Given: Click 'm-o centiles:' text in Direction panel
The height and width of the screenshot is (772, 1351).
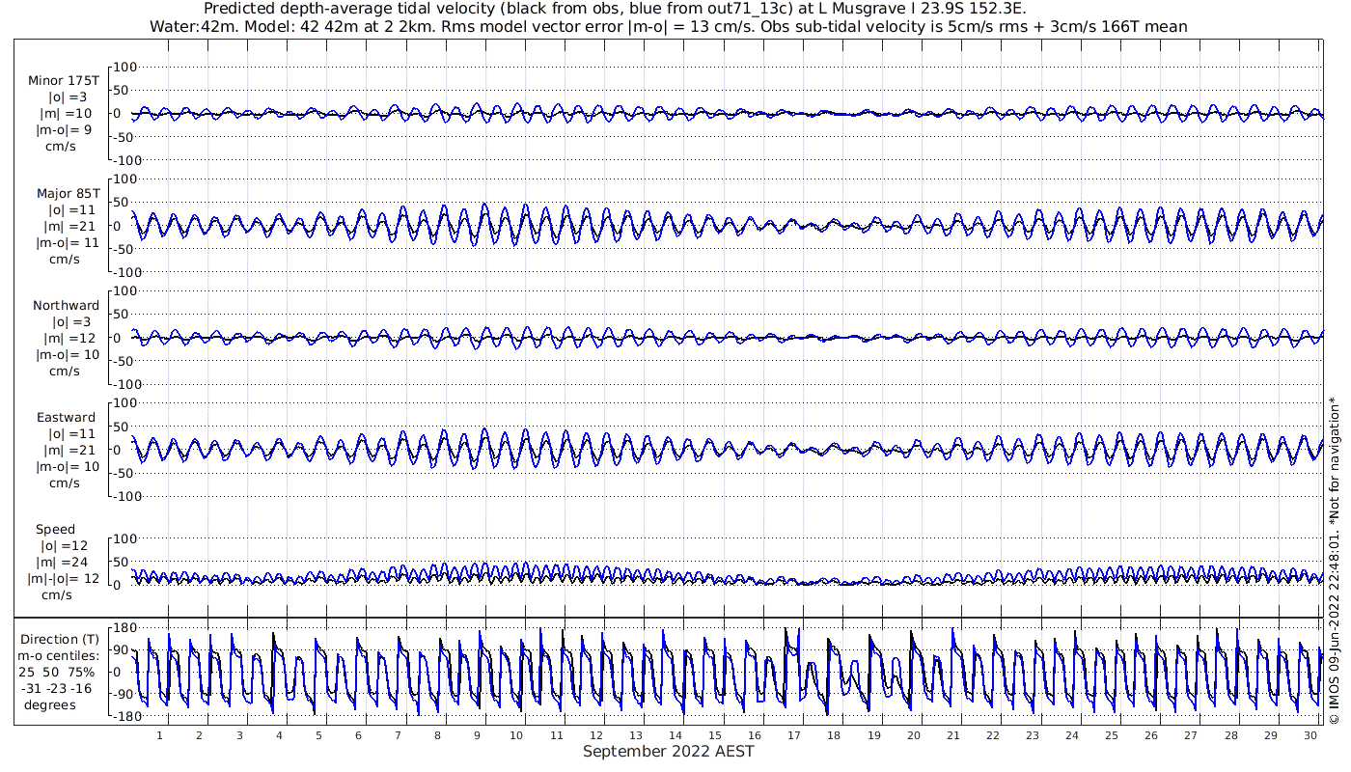Looking at the screenshot, I should 61,655.
